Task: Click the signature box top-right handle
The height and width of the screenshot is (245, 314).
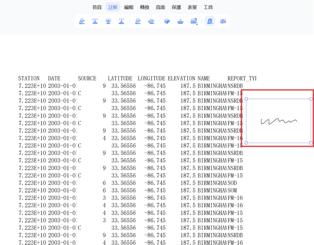Action: (311, 99)
